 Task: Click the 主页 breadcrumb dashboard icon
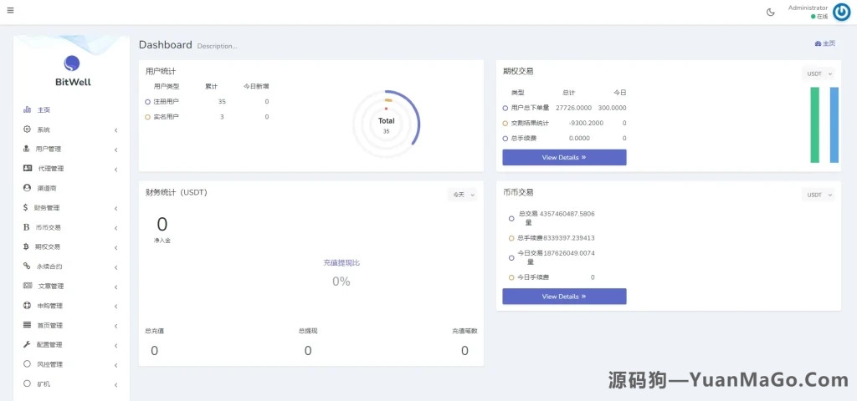coord(818,43)
